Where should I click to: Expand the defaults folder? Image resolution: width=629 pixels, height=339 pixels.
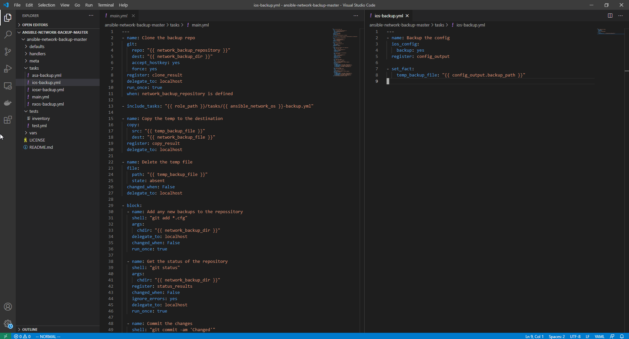coord(37,46)
